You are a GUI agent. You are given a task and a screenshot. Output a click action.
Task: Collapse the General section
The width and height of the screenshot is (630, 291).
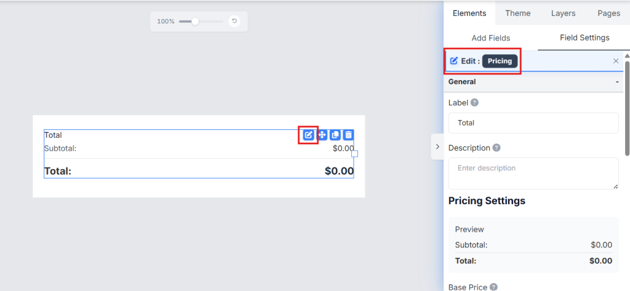617,82
